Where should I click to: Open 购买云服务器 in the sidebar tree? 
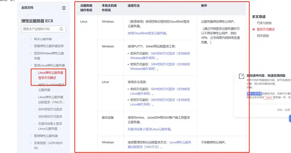coord(43,39)
